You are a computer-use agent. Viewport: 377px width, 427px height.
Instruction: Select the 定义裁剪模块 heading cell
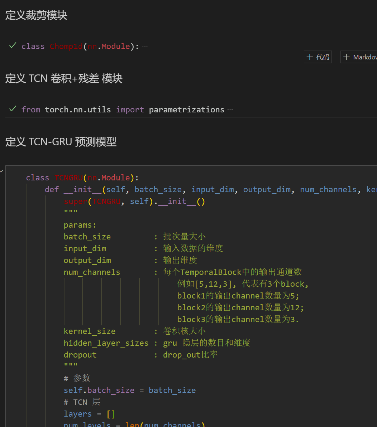pyautogui.click(x=36, y=15)
